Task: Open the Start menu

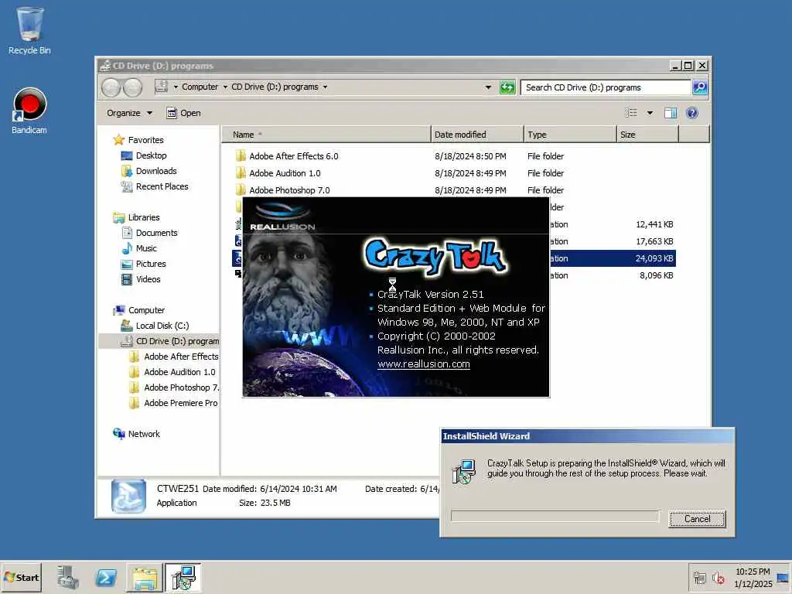Action: pyautogui.click(x=21, y=577)
